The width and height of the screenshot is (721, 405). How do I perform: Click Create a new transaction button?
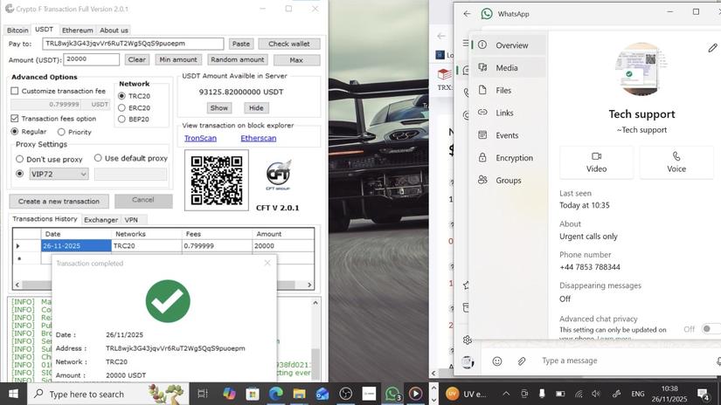tap(59, 201)
